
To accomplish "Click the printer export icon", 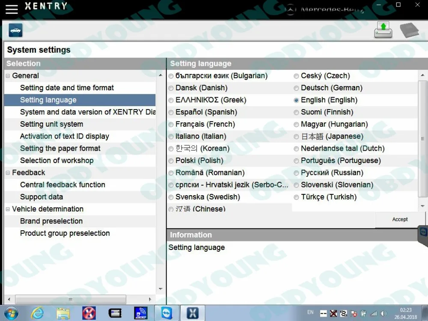I will (383, 30).
